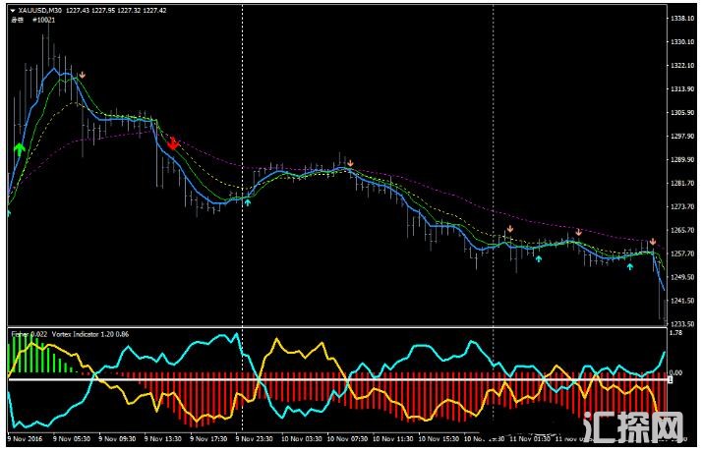
Task: Click the large red down arrow signal
Action: (x=173, y=143)
